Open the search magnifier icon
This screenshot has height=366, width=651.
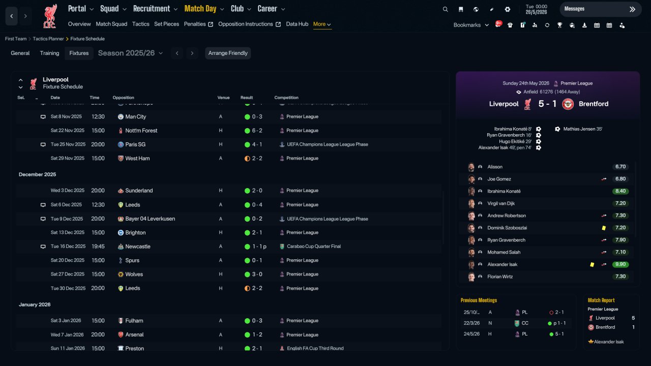(x=446, y=9)
